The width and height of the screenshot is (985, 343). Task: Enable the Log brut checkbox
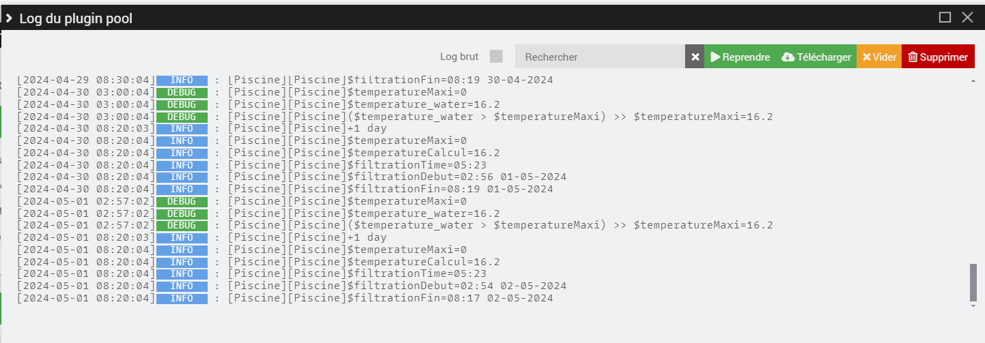tap(497, 56)
